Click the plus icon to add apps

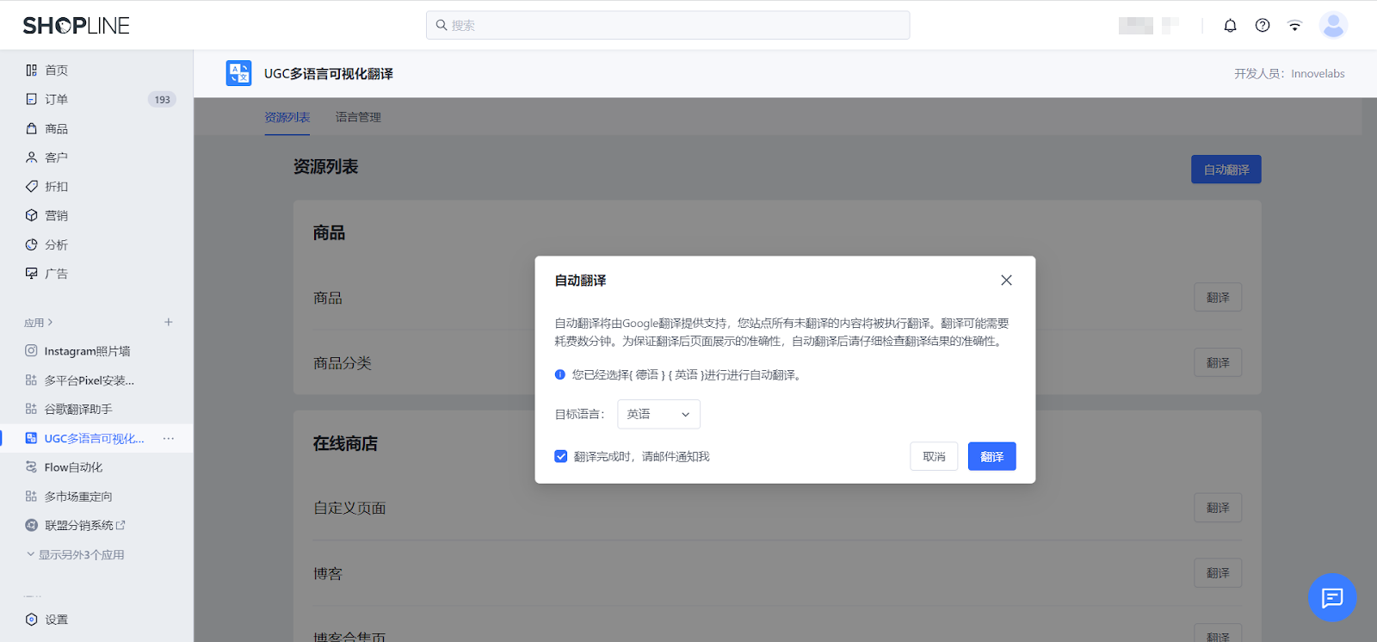point(169,322)
